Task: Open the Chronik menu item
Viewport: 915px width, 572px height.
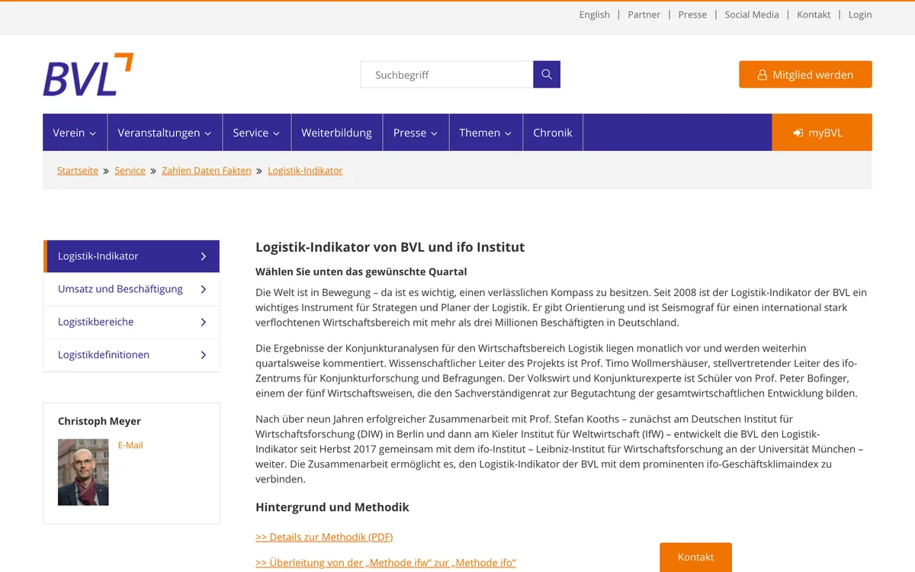Action: [x=553, y=133]
